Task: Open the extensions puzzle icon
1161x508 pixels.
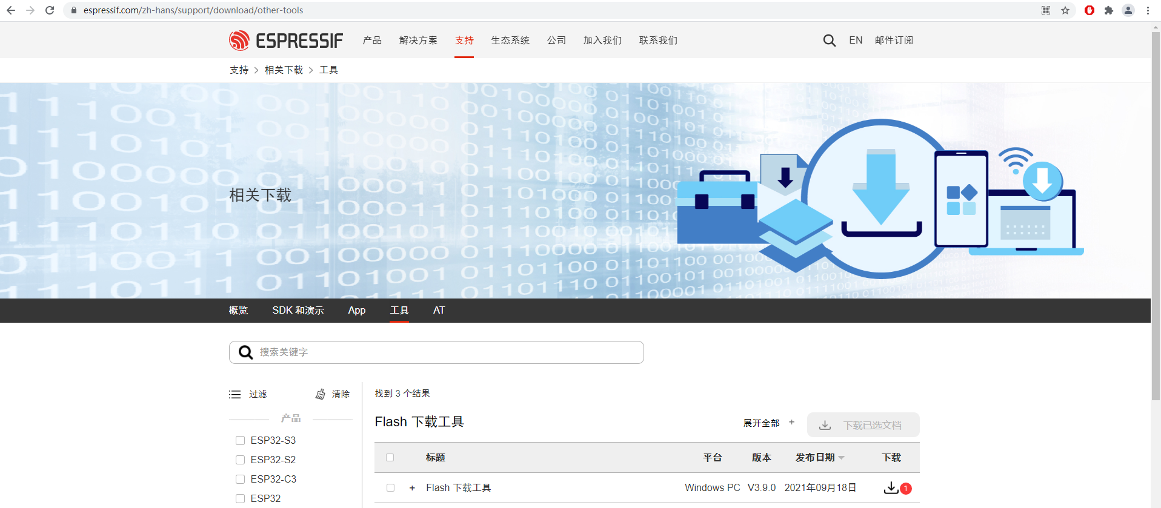Action: pyautogui.click(x=1109, y=10)
